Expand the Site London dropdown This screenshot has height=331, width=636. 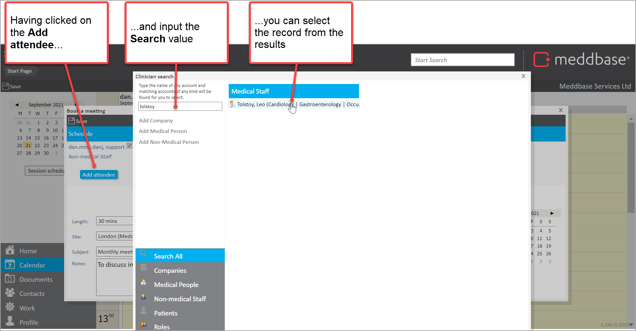click(115, 236)
